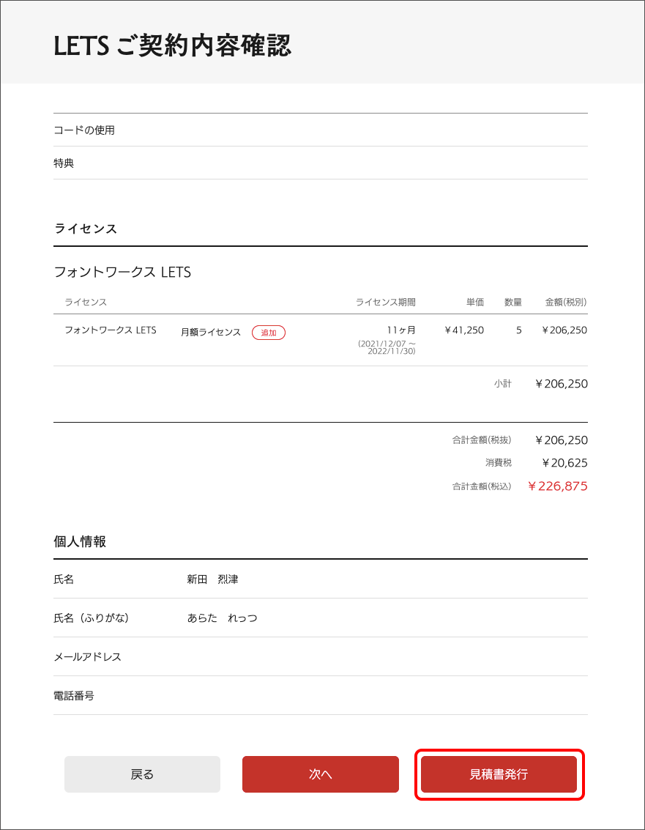Click the red 追加 badge
Image resolution: width=645 pixels, height=830 pixels.
pos(269,333)
